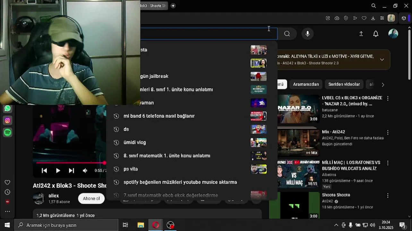Open LVBEL C5 x BLOK3 NAZAR 2.0 title
The height and width of the screenshot is (231, 412).
click(352, 101)
